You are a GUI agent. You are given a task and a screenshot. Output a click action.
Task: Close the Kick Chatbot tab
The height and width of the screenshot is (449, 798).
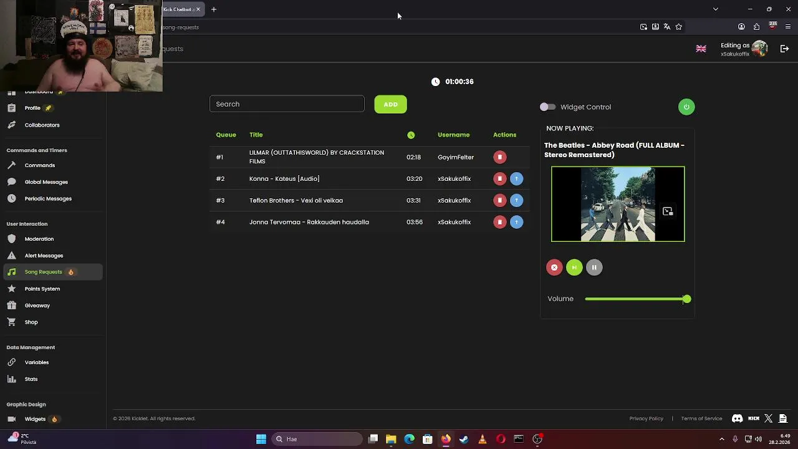click(x=198, y=9)
